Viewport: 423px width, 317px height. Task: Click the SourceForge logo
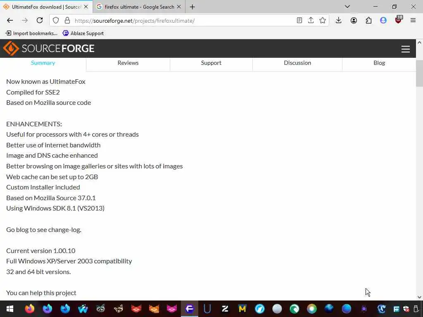pyautogui.click(x=49, y=49)
